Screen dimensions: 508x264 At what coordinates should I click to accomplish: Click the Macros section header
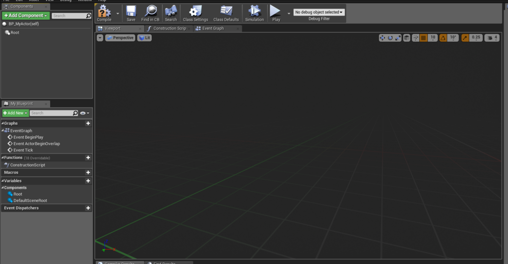47,172
